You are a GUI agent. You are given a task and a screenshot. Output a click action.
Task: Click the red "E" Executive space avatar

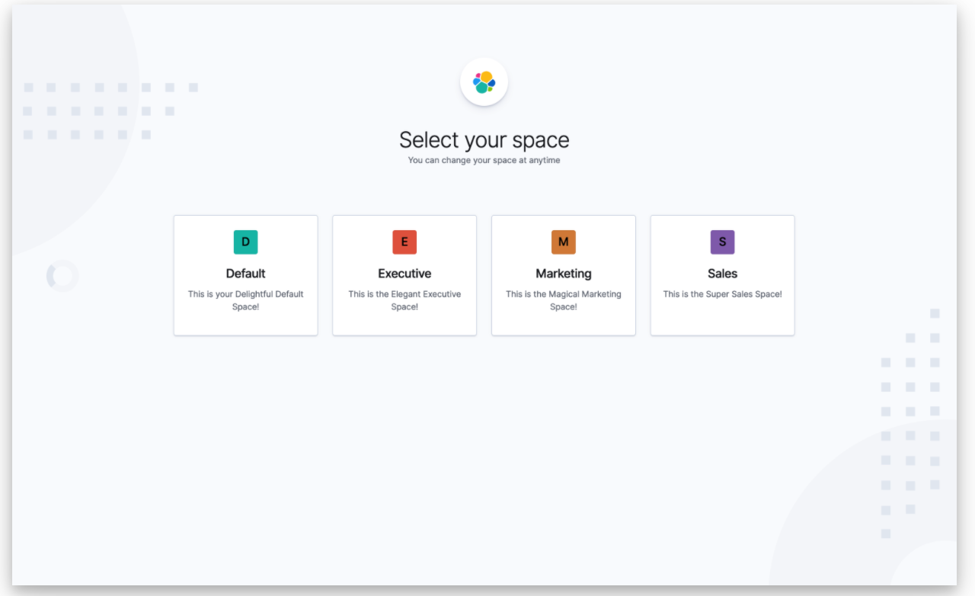[x=404, y=242]
